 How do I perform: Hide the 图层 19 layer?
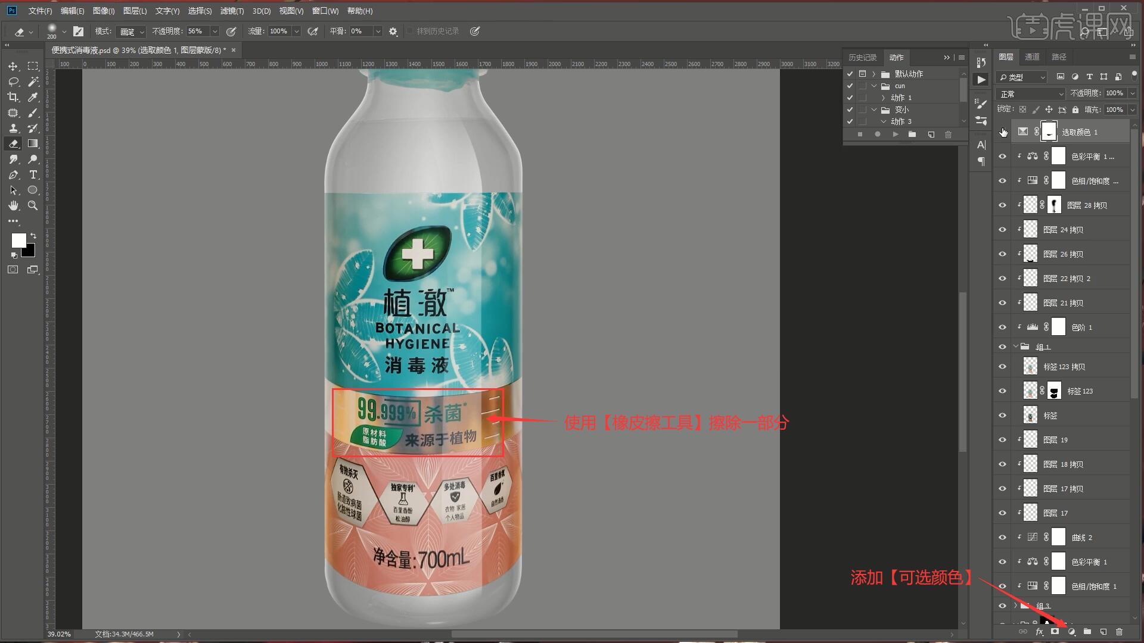(x=1002, y=440)
